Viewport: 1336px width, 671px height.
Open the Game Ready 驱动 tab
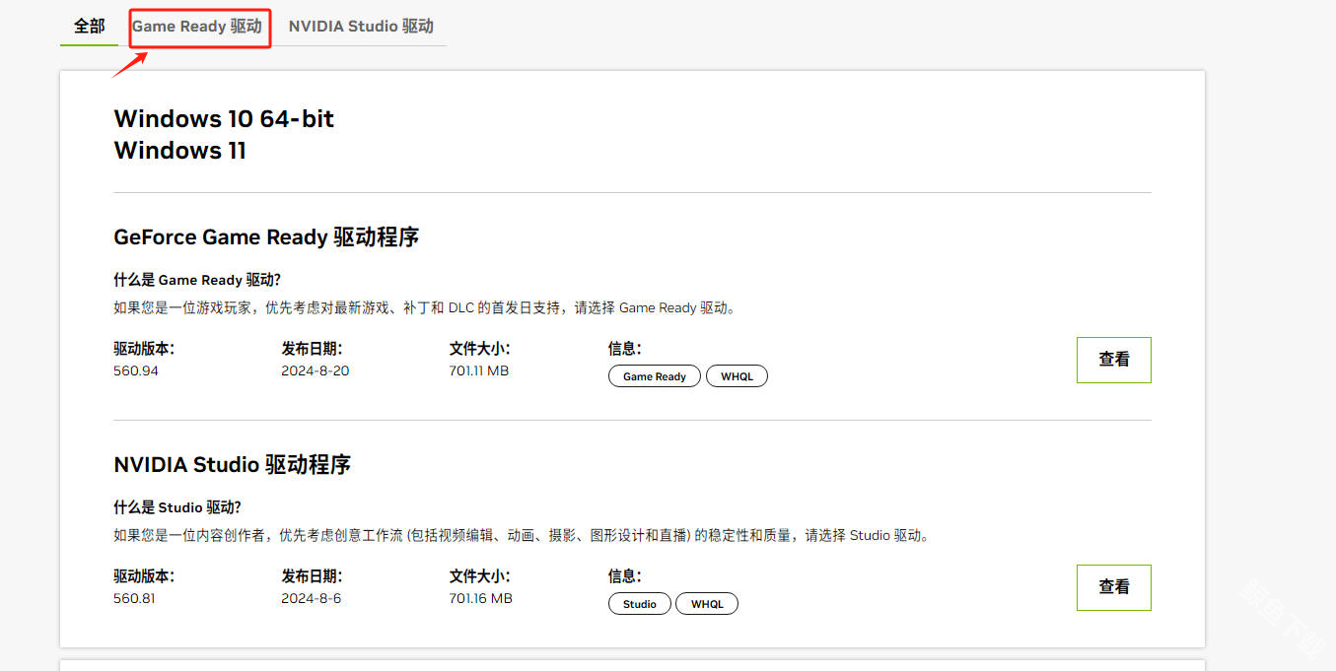coord(198,27)
